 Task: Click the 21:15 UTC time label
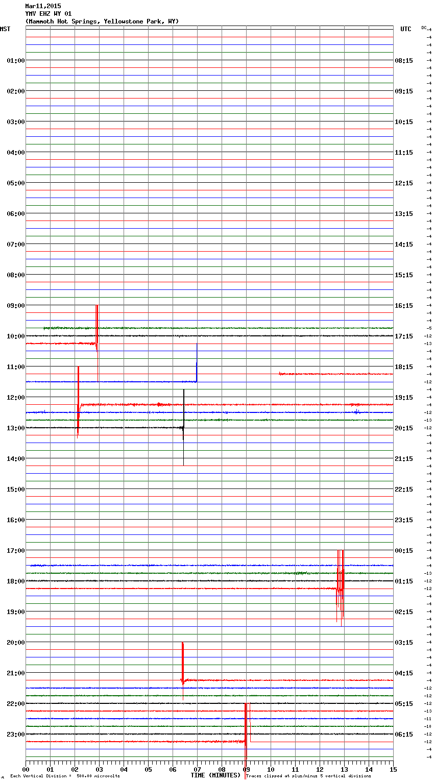(404, 459)
